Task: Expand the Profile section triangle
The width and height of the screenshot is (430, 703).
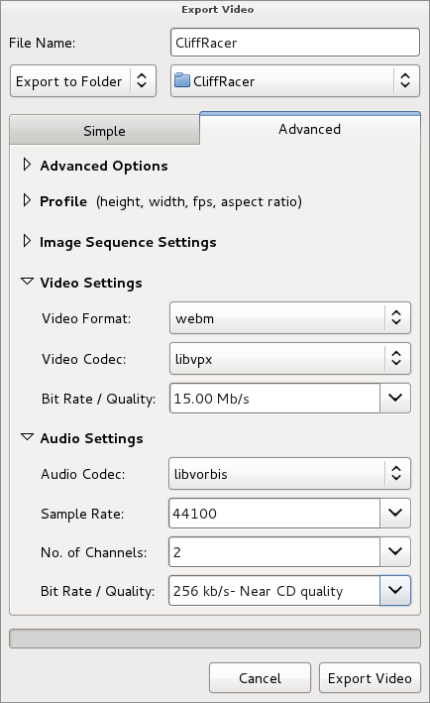Action: pyautogui.click(x=27, y=200)
